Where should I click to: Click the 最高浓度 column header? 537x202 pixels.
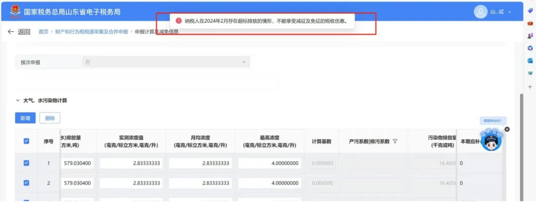(269, 141)
